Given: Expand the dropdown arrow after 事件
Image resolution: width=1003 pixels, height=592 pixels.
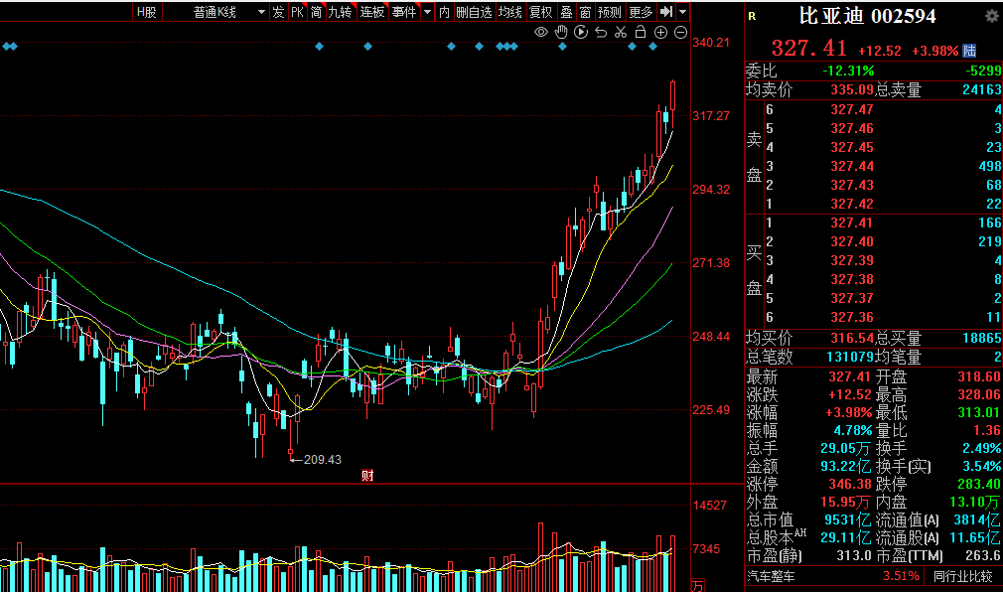Looking at the screenshot, I should tap(427, 12).
